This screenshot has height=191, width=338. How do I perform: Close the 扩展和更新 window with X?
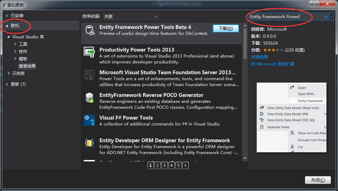point(327,3)
